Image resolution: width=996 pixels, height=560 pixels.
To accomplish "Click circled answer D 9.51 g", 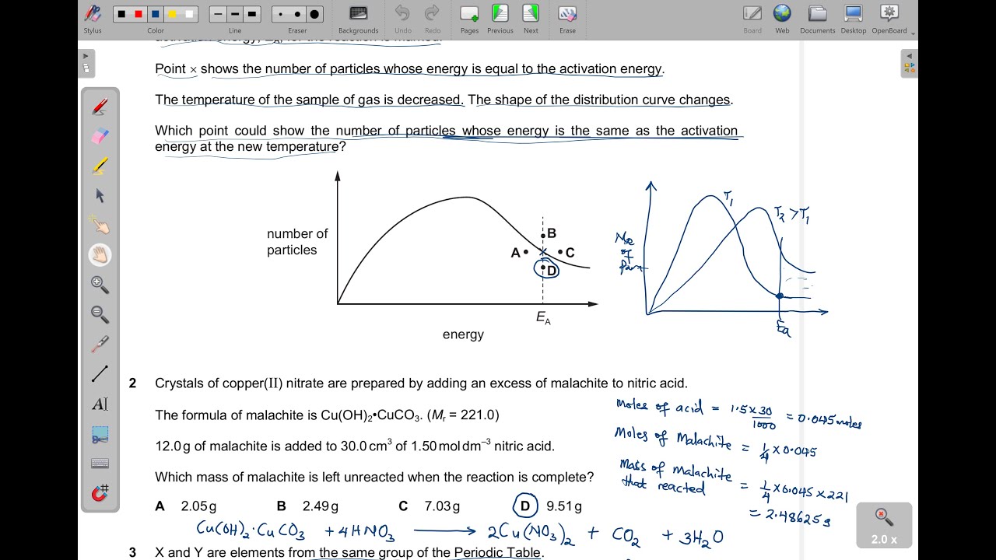I will [548, 506].
